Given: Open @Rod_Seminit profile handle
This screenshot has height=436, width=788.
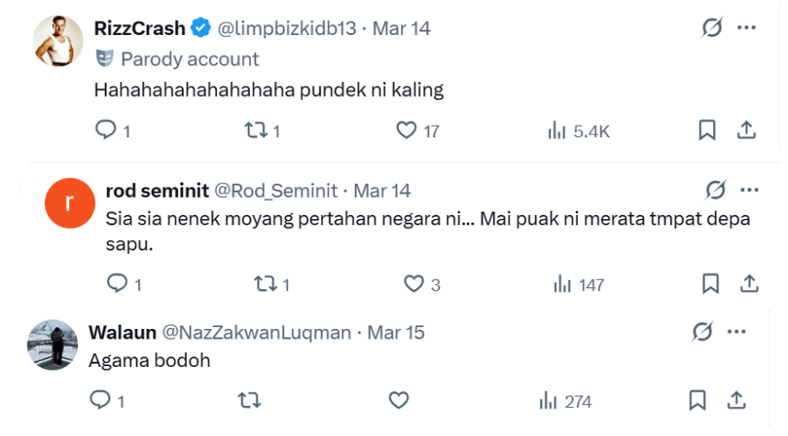Looking at the screenshot, I should (x=276, y=191).
